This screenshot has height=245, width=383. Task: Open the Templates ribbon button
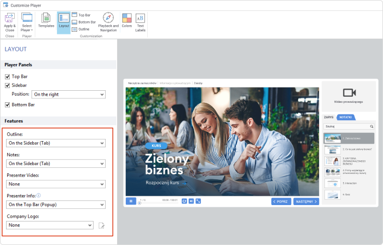(46, 20)
